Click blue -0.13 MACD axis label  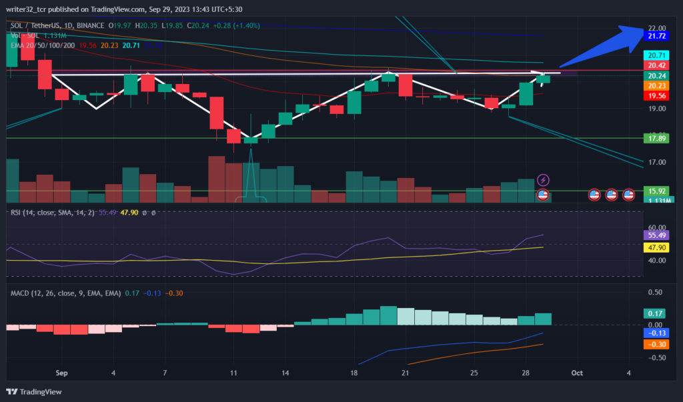pos(656,333)
